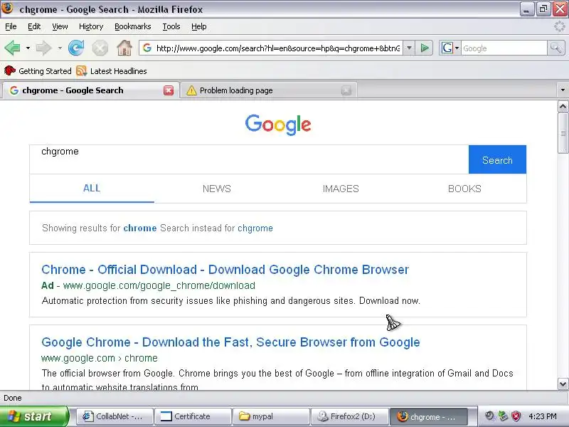Click the green Go button
Image resolution: width=569 pixels, height=427 pixels.
425,48
